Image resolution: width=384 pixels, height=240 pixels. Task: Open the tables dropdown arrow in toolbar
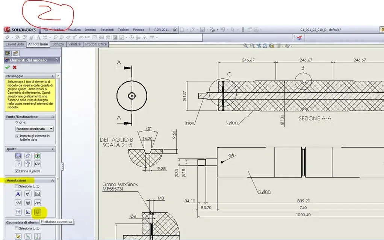157,37
